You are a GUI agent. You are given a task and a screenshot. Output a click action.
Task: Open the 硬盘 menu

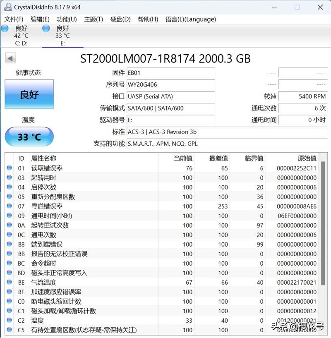click(x=120, y=19)
